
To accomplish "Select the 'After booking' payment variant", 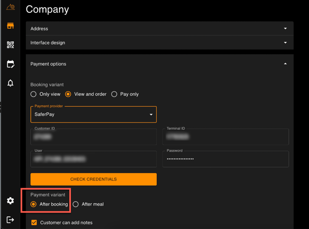I will pyautogui.click(x=34, y=204).
